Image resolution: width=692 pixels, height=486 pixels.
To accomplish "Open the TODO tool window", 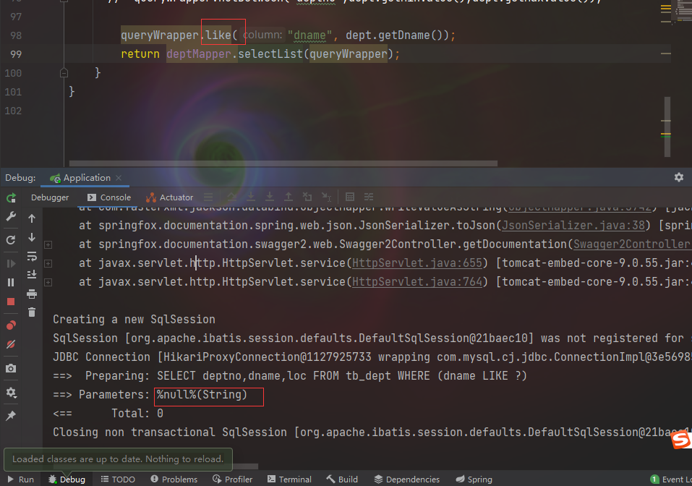I will 118,479.
